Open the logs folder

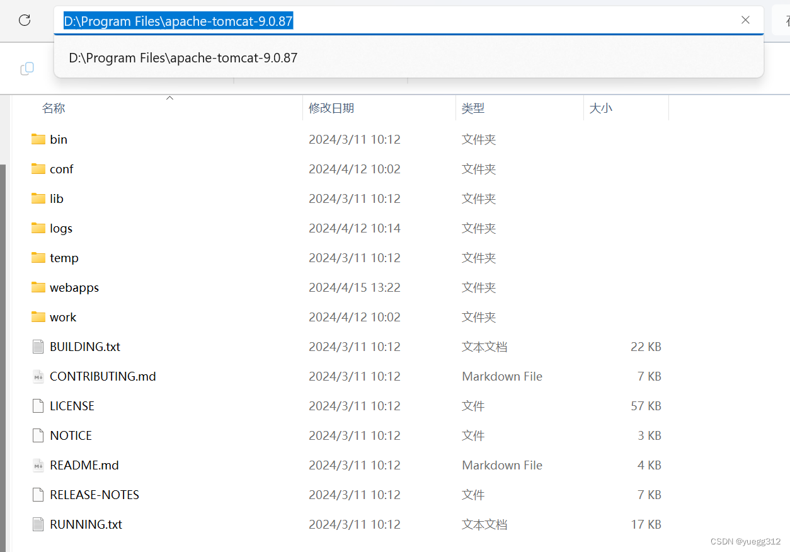60,228
